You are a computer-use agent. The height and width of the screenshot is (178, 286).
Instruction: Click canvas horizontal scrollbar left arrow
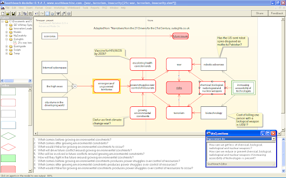tap(36, 133)
